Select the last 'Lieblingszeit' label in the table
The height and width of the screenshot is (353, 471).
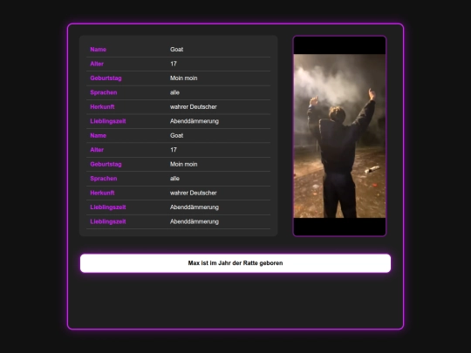pos(108,222)
